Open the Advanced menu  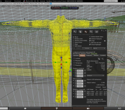8,1
